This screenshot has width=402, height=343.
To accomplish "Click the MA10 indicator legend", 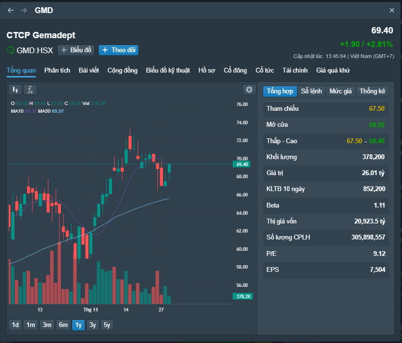I will tap(24, 111).
